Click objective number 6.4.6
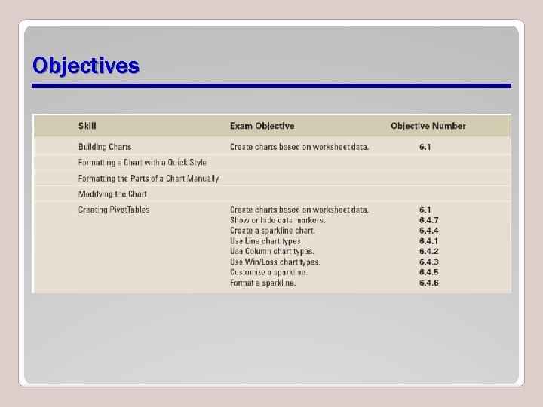 428,283
